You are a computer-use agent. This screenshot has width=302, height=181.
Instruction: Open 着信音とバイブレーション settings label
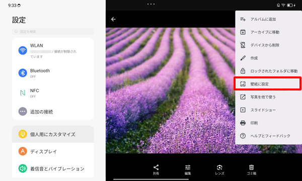57,169
